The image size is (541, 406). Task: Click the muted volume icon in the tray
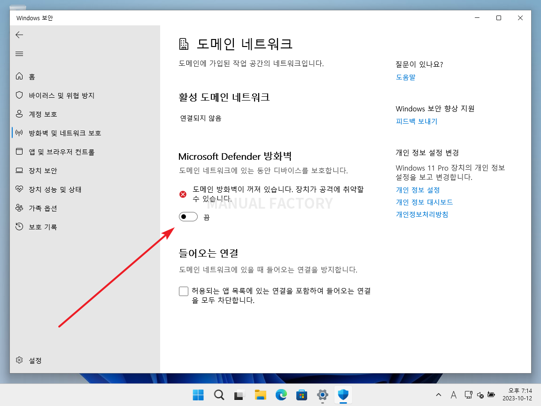point(480,395)
